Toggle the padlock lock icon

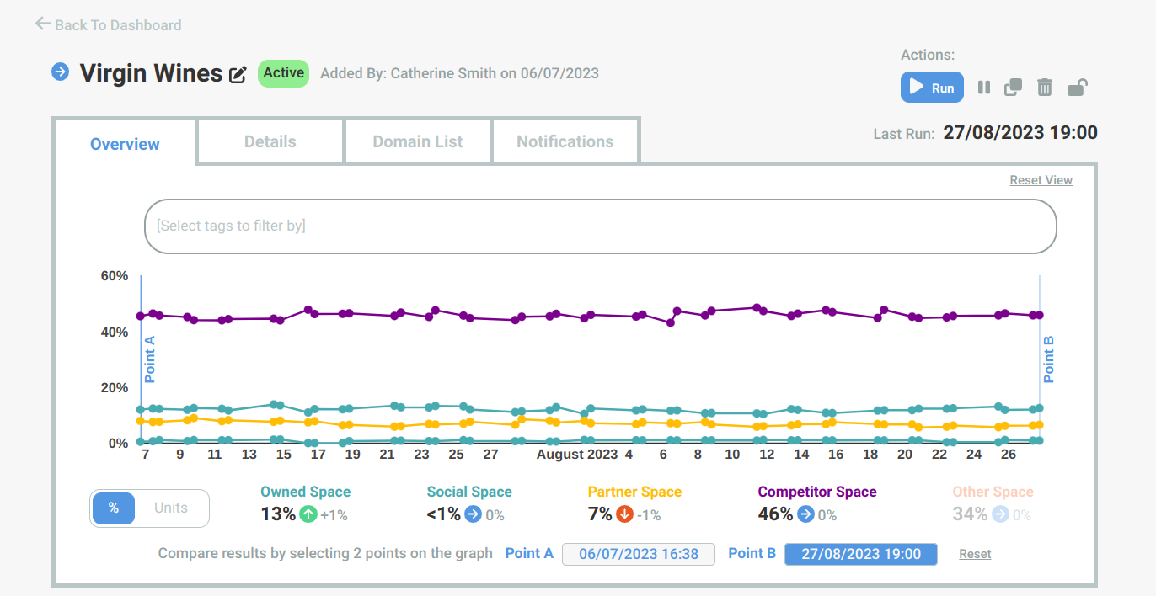[x=1077, y=88]
